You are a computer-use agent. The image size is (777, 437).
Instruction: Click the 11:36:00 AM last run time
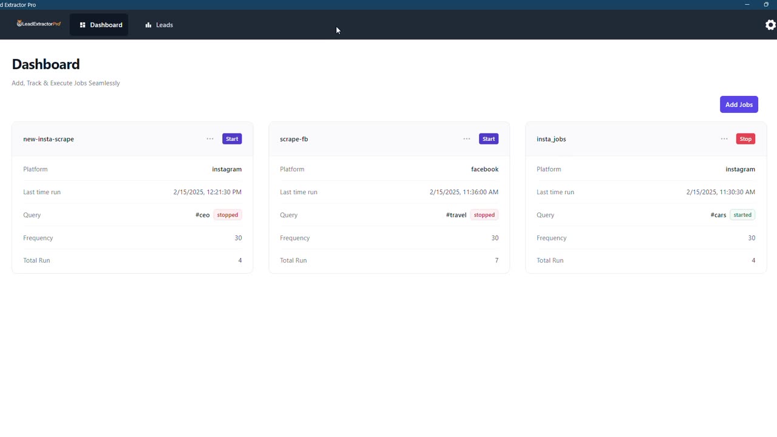[464, 192]
